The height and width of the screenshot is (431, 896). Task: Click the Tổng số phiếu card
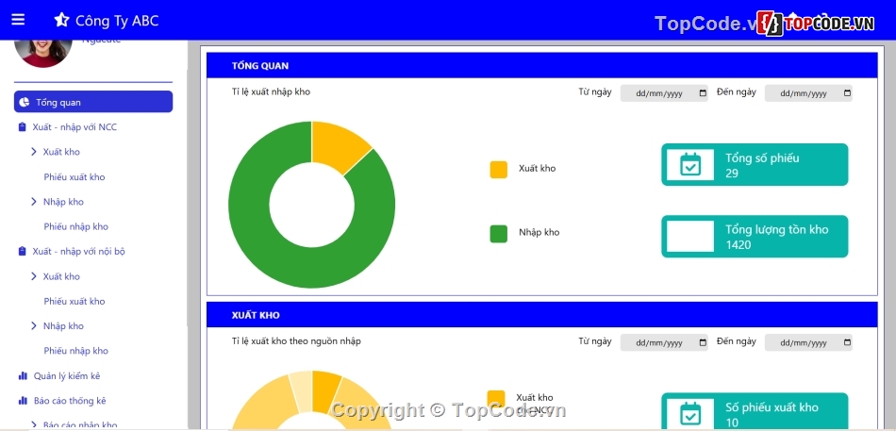coord(755,165)
